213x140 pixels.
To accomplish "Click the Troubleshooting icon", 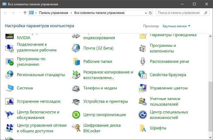I will pyautogui.click(x=9, y=101).
